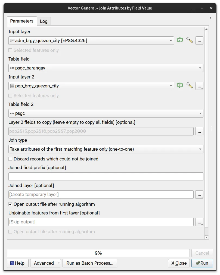This screenshot has height=275, width=220.
Task: Click the iterate icon beside Input layer
Action: (x=179, y=40)
